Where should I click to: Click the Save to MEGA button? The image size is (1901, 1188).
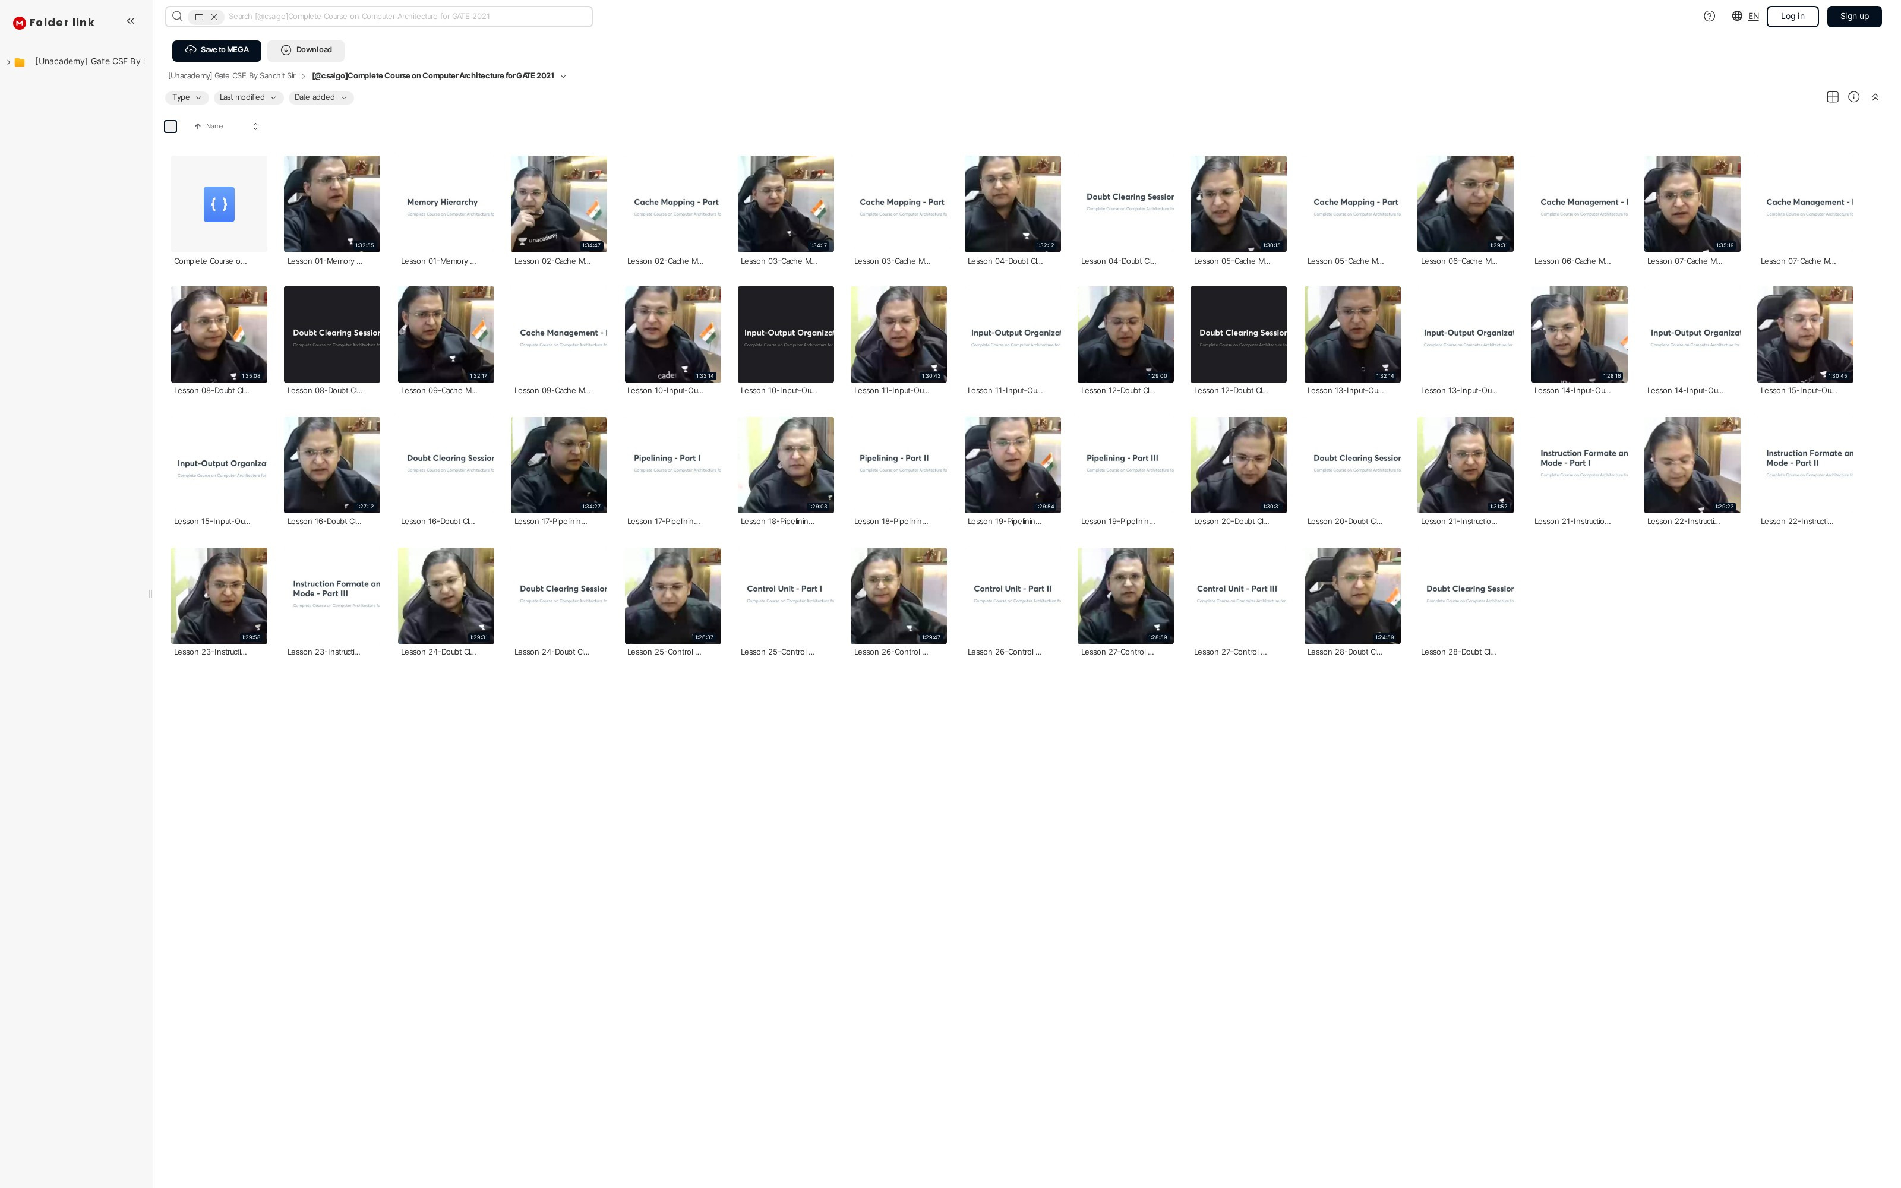click(x=217, y=50)
